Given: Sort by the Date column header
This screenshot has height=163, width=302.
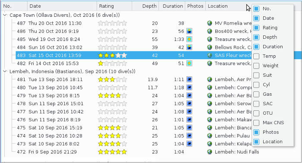Looking at the screenshot, I should (x=62, y=6).
